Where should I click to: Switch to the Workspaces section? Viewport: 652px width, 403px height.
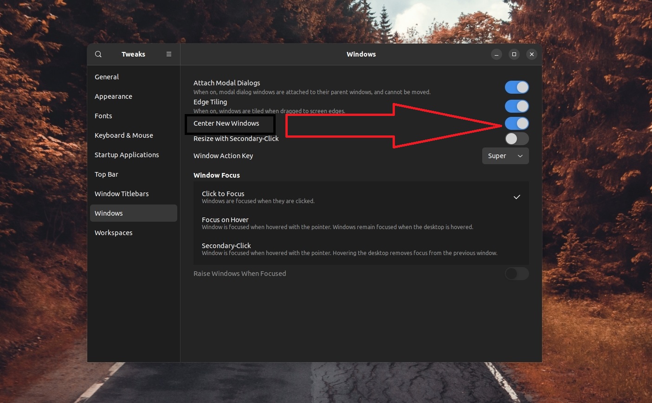[114, 233]
